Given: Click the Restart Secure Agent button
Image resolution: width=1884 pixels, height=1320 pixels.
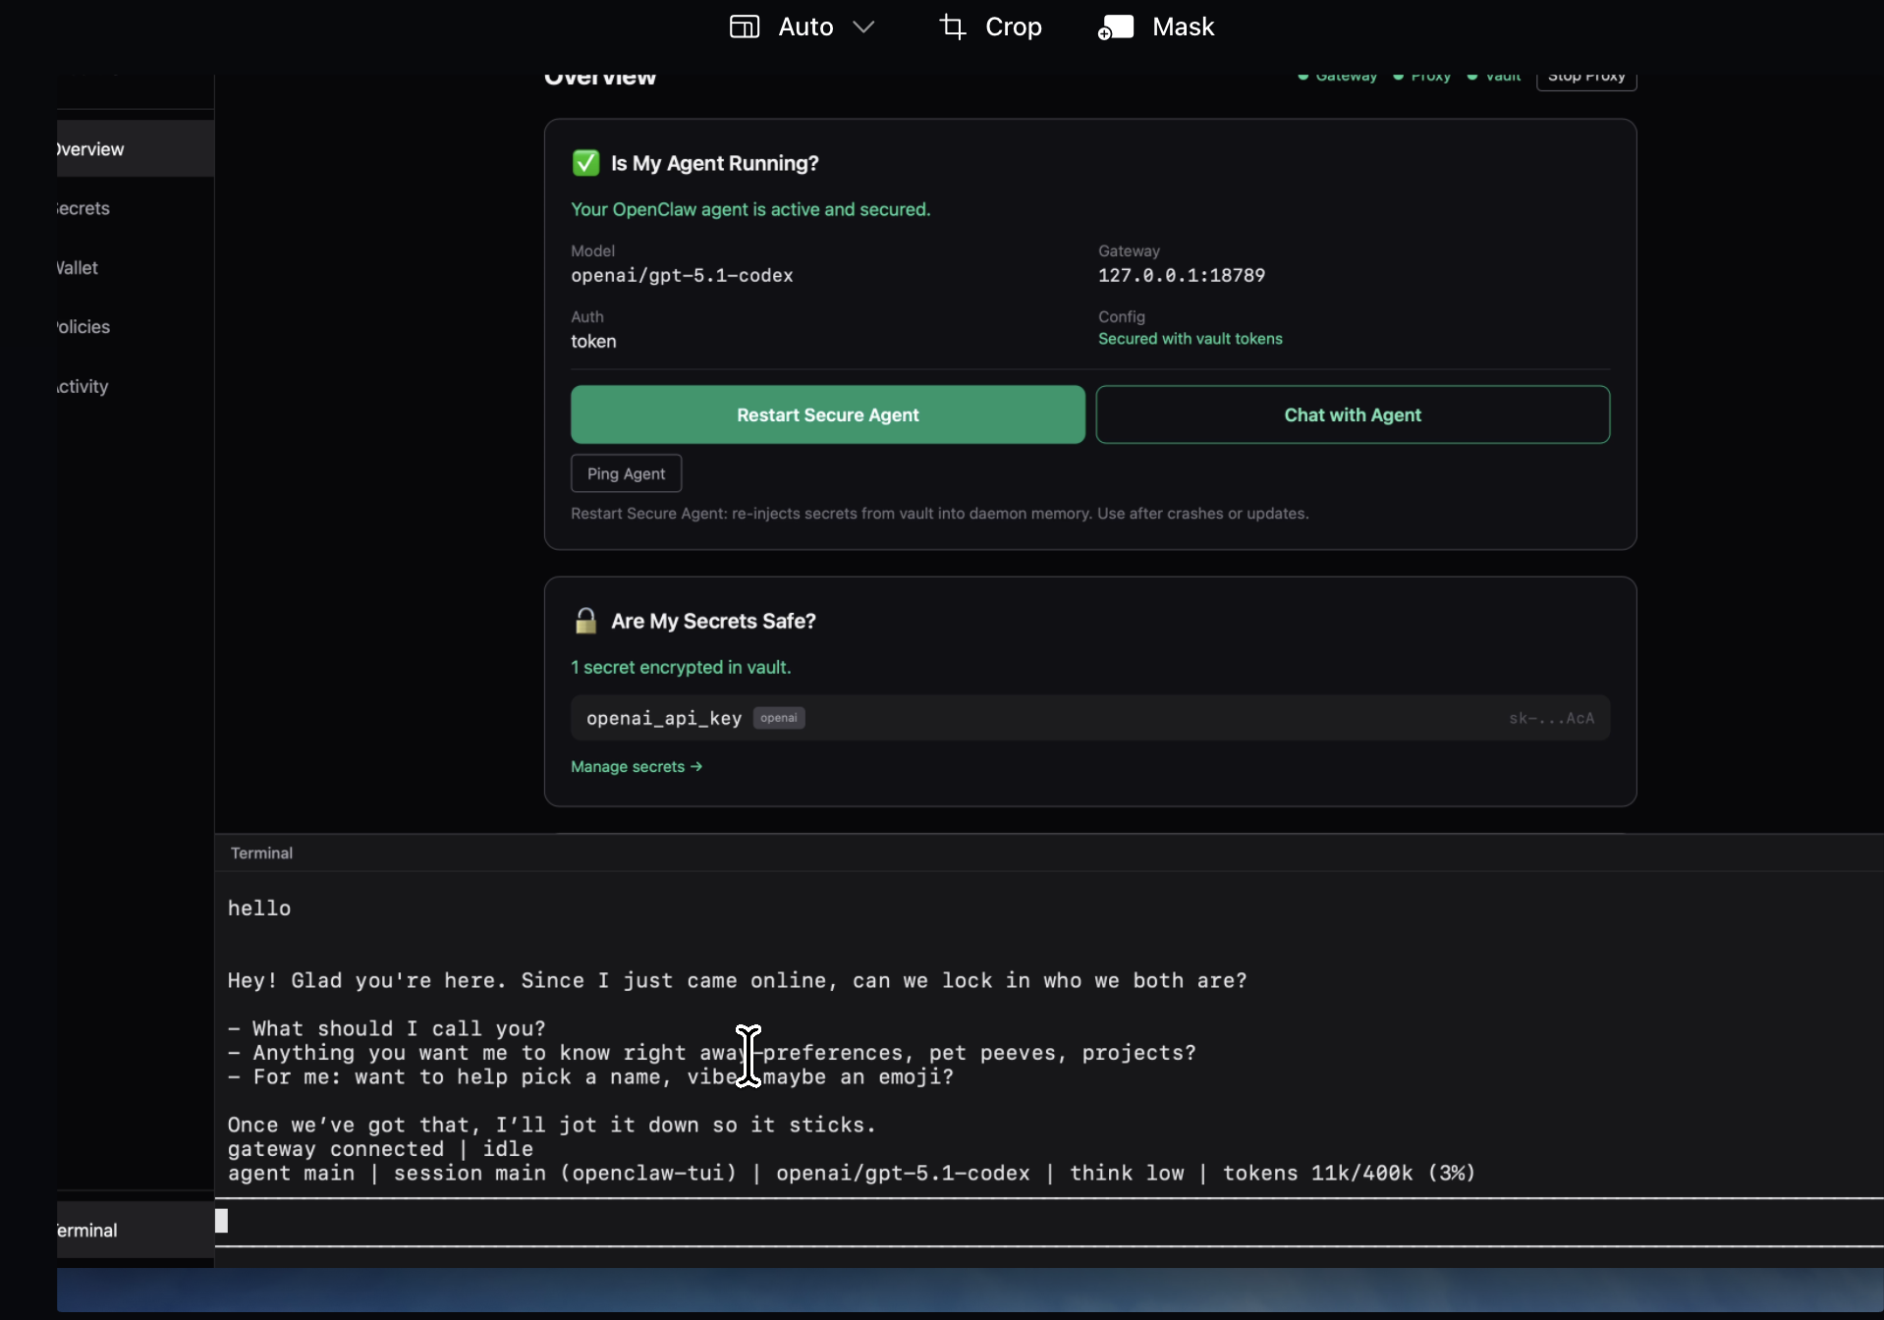Looking at the screenshot, I should (x=828, y=415).
